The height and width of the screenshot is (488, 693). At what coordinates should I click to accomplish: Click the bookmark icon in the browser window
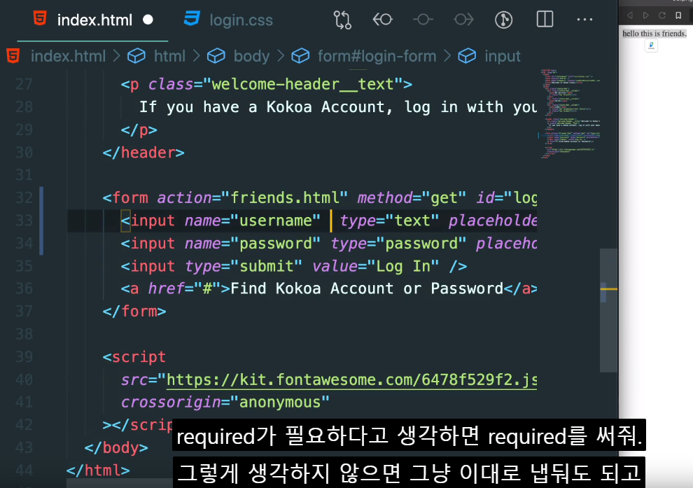[678, 15]
